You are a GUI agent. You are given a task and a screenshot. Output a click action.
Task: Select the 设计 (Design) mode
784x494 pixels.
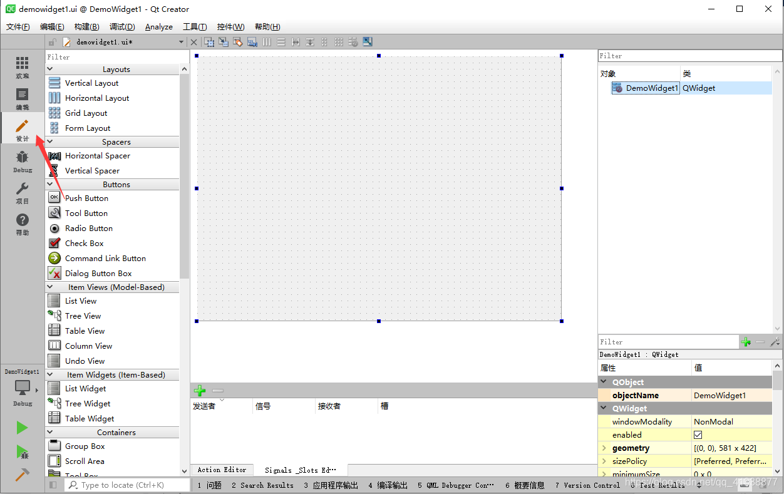23,130
